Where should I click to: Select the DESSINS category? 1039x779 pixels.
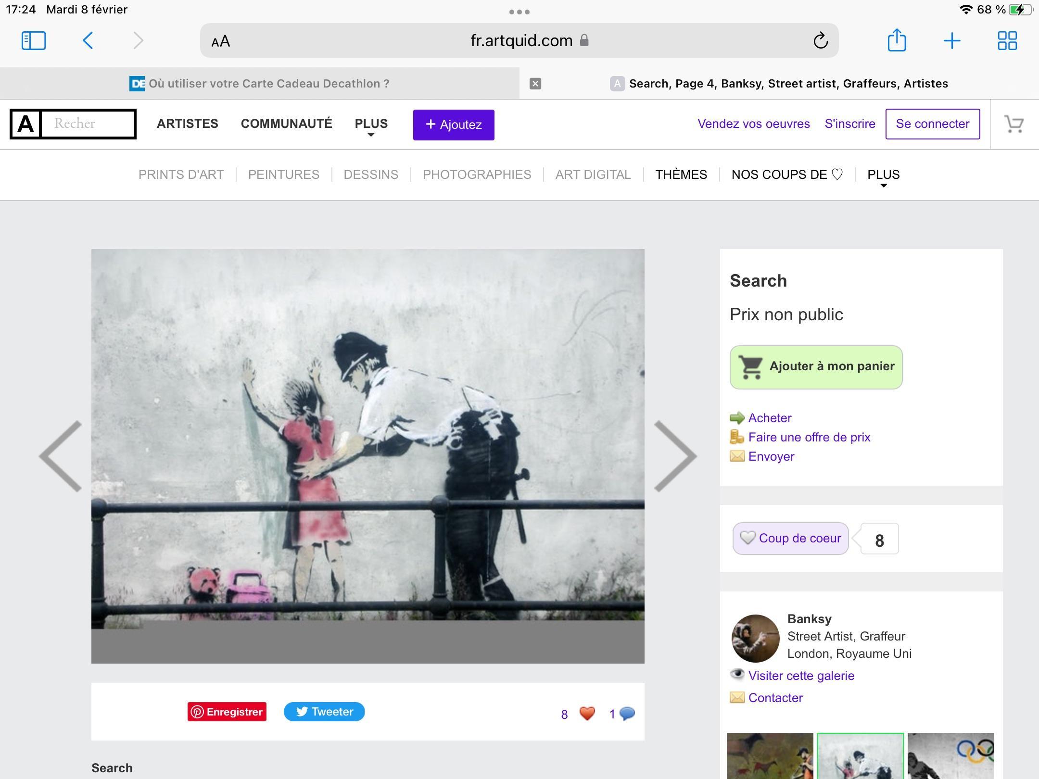[371, 175]
